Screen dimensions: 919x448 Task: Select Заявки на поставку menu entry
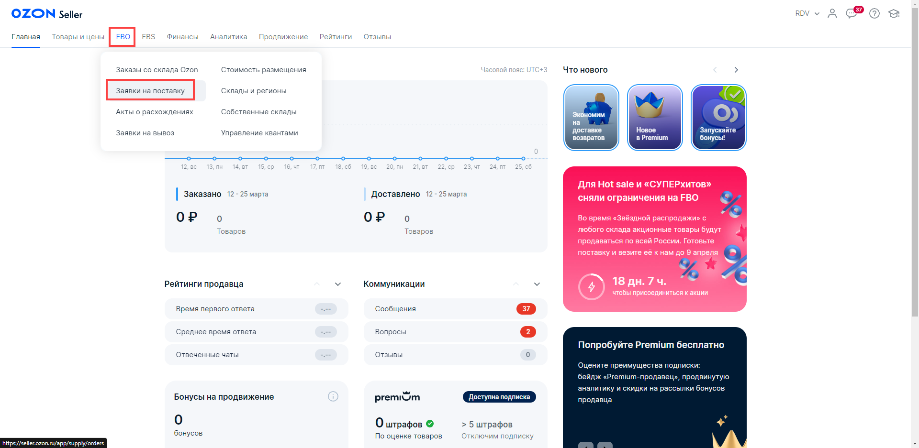[x=150, y=91]
